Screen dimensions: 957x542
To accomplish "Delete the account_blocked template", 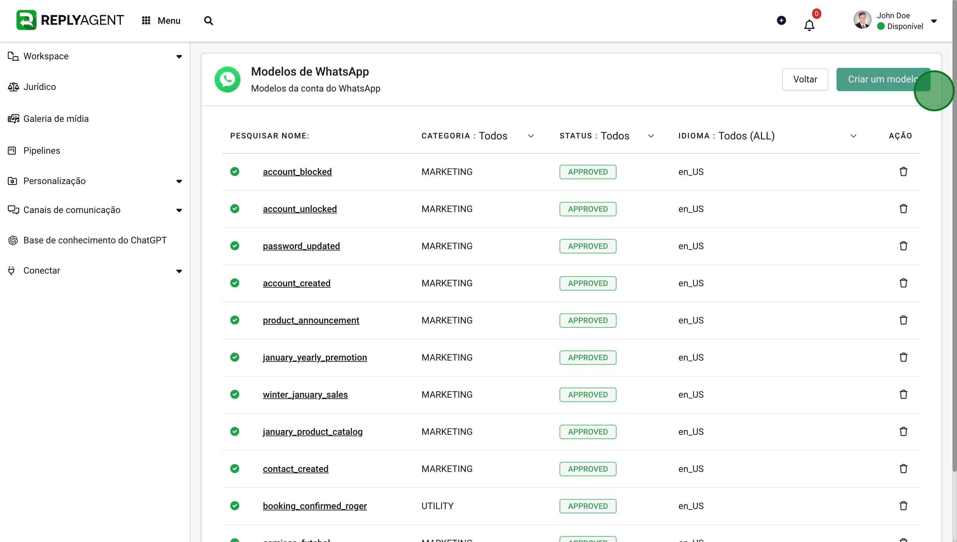I will [903, 172].
